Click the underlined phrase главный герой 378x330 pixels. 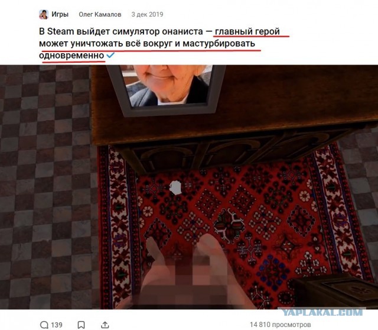247,31
